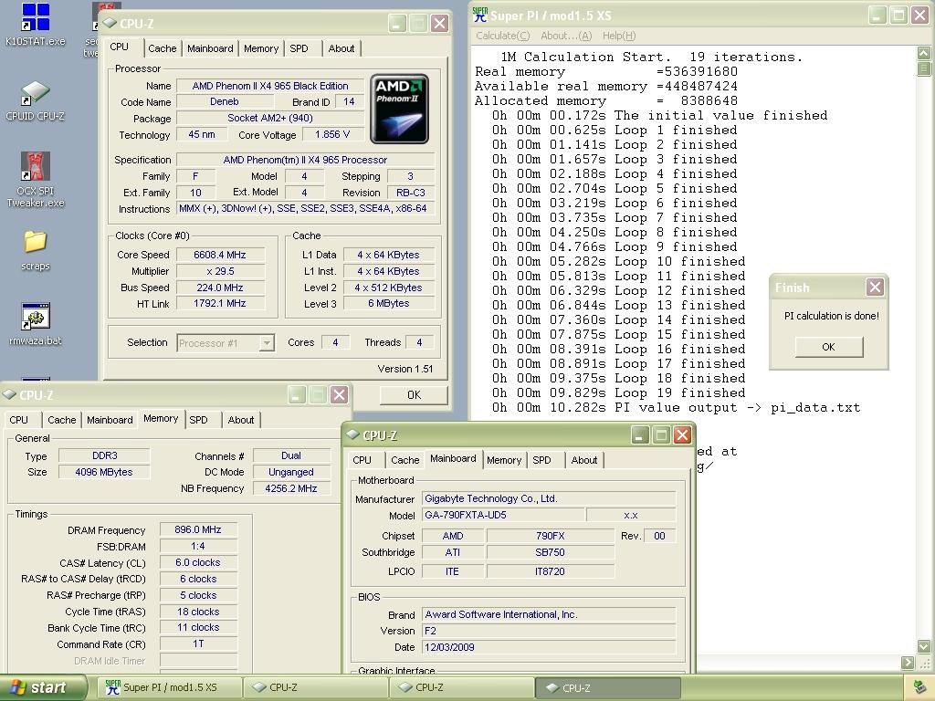Image resolution: width=935 pixels, height=701 pixels.
Task: Close the Finish dialog
Action: tap(875, 288)
